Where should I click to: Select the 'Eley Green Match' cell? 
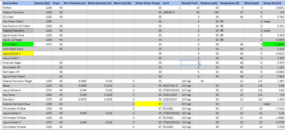tap(18, 21)
